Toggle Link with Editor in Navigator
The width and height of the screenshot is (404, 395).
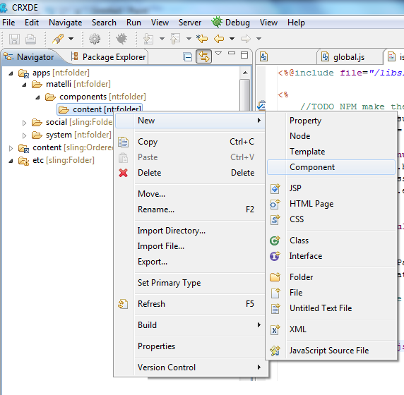click(x=204, y=56)
